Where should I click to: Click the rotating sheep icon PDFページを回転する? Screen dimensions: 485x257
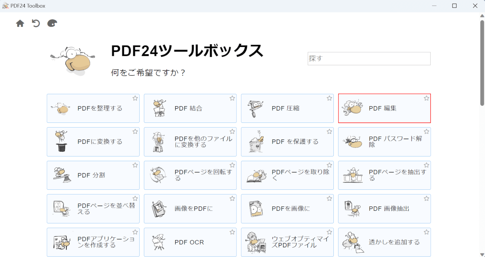pos(158,175)
